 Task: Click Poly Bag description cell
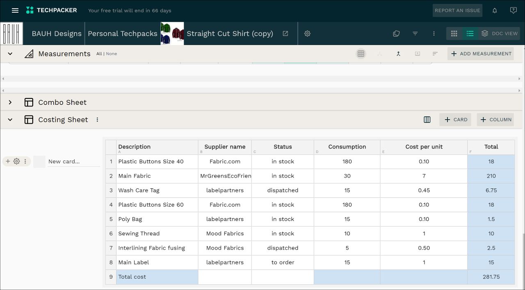click(157, 219)
